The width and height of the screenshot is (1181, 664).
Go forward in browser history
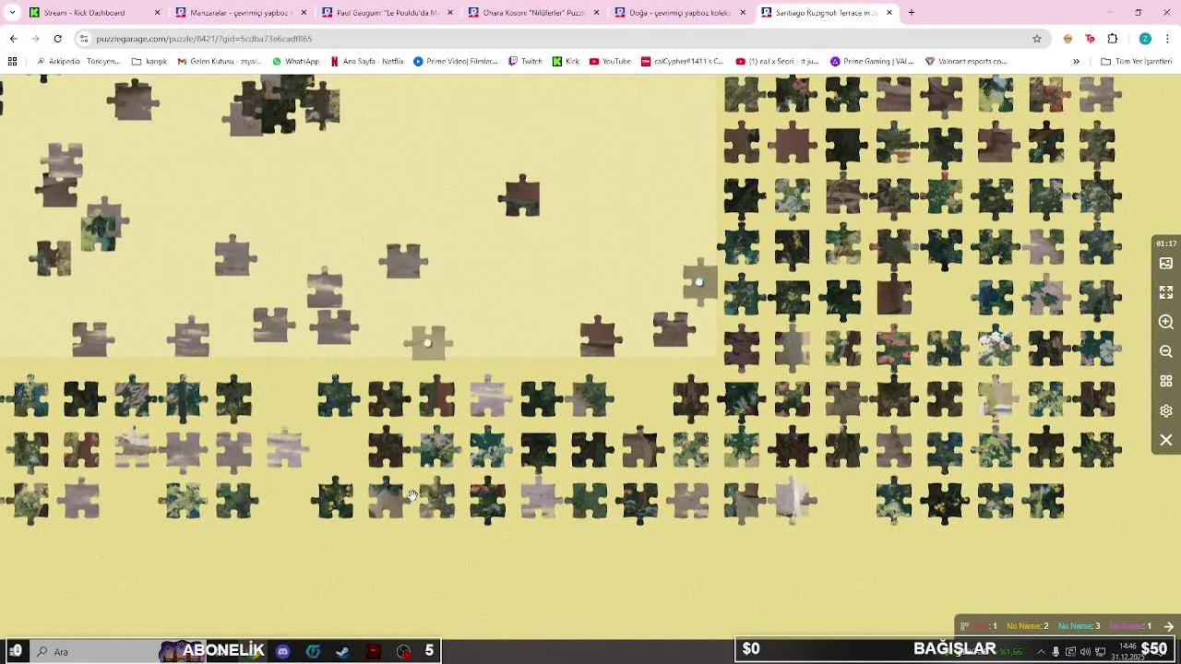(35, 39)
